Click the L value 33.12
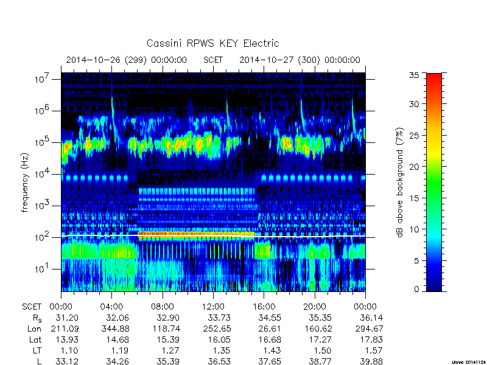The width and height of the screenshot is (487, 365). coord(67,361)
